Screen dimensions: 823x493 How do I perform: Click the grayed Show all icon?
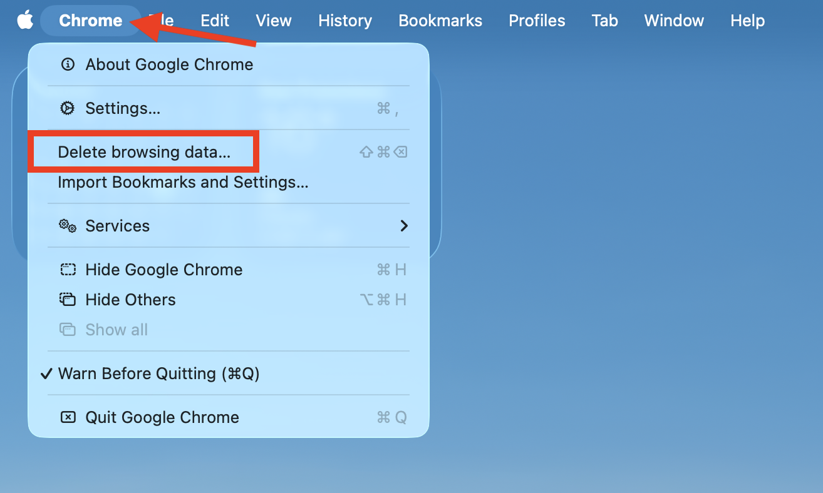(x=68, y=329)
